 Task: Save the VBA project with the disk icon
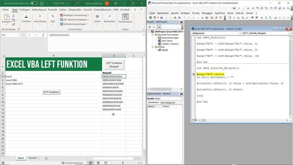coord(161,17)
